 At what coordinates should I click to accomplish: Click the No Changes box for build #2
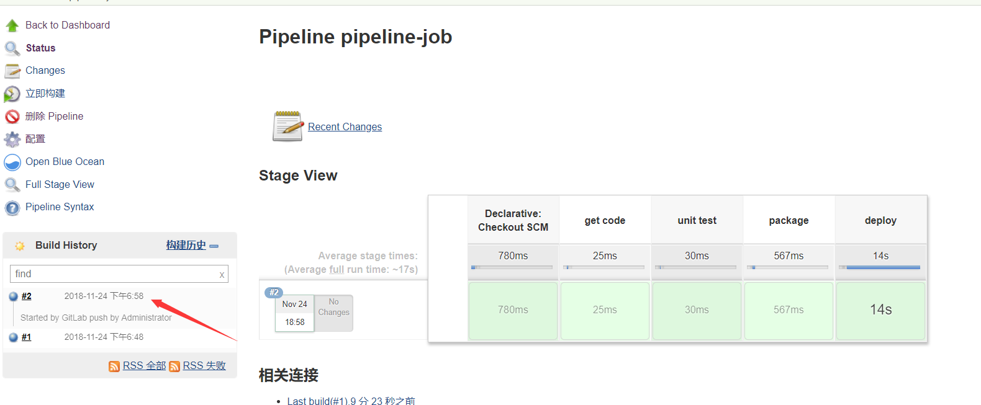click(x=334, y=313)
